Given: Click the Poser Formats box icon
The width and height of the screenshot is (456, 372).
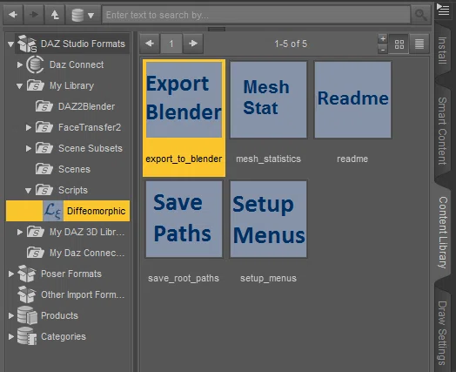Looking at the screenshot, I should 27,274.
